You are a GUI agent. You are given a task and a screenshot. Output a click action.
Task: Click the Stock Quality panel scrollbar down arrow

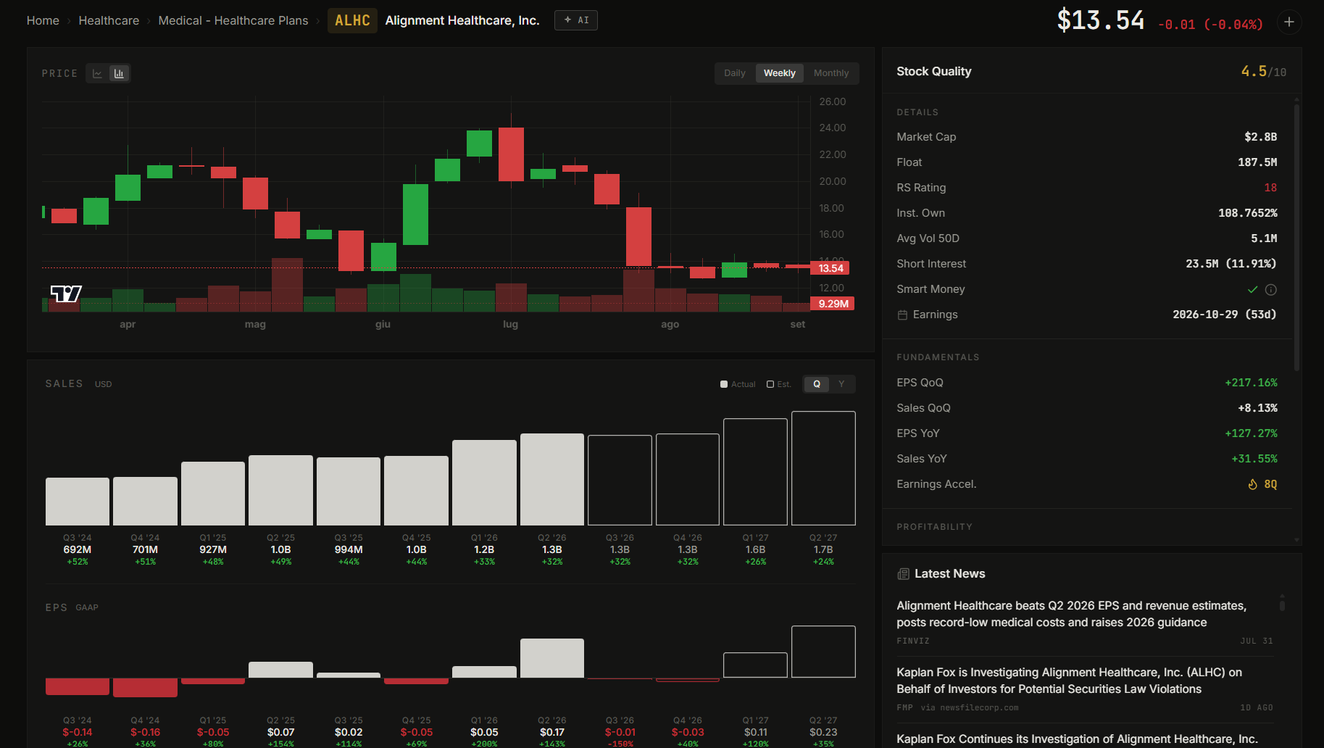tap(1296, 539)
